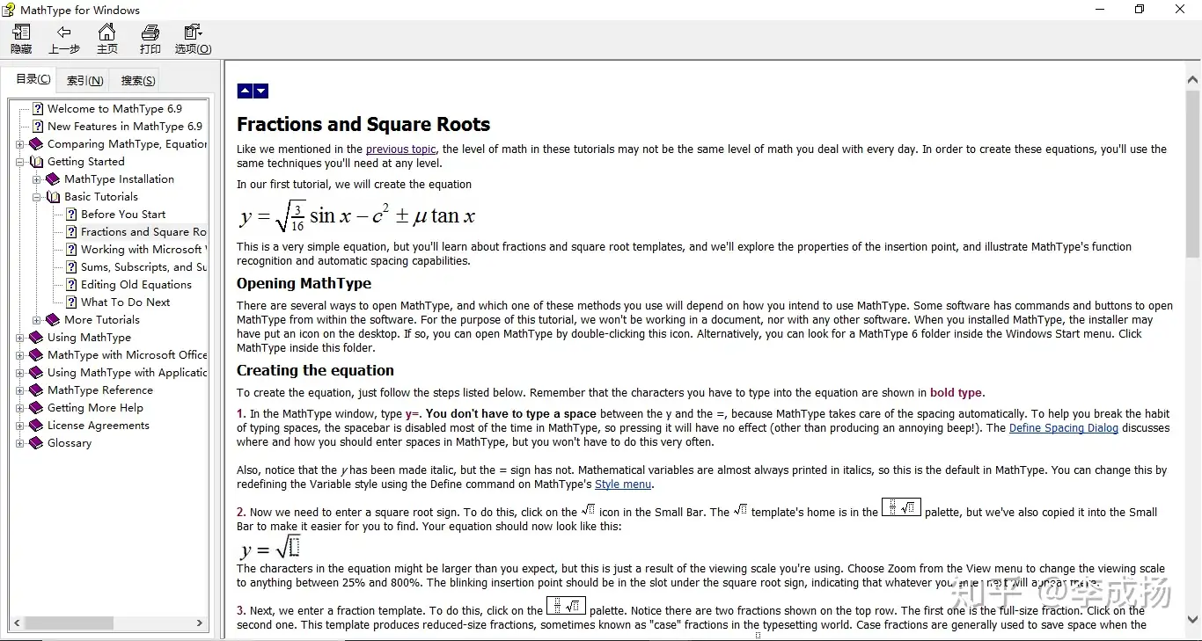Image resolution: width=1202 pixels, height=641 pixels.
Task: Click the 'Creating the equation' heading
Action: click(x=315, y=370)
